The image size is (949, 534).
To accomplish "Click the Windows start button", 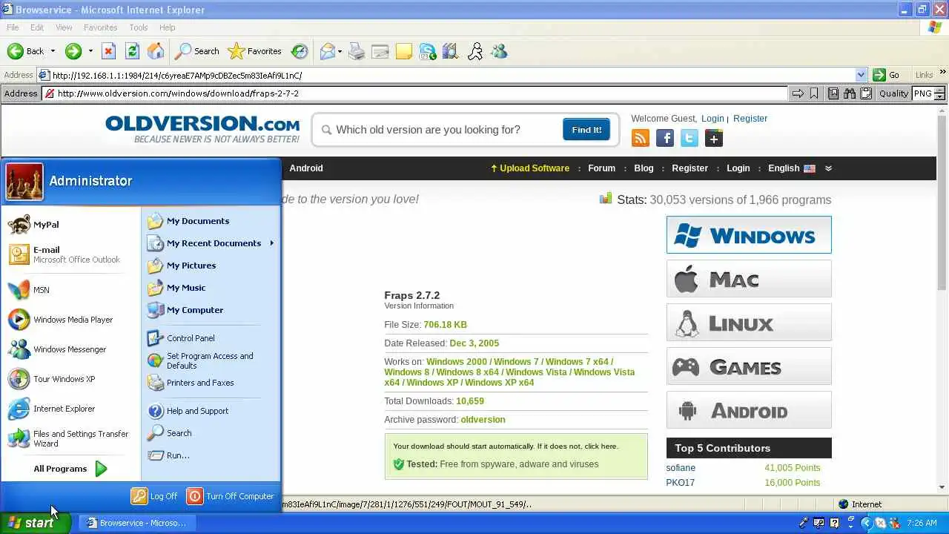I will [x=35, y=523].
